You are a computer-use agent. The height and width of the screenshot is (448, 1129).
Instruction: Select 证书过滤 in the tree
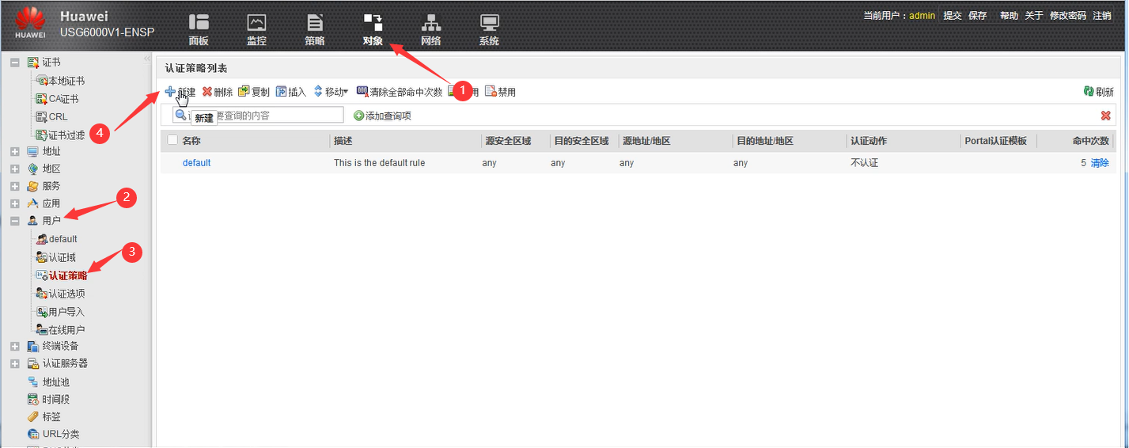[x=66, y=135]
